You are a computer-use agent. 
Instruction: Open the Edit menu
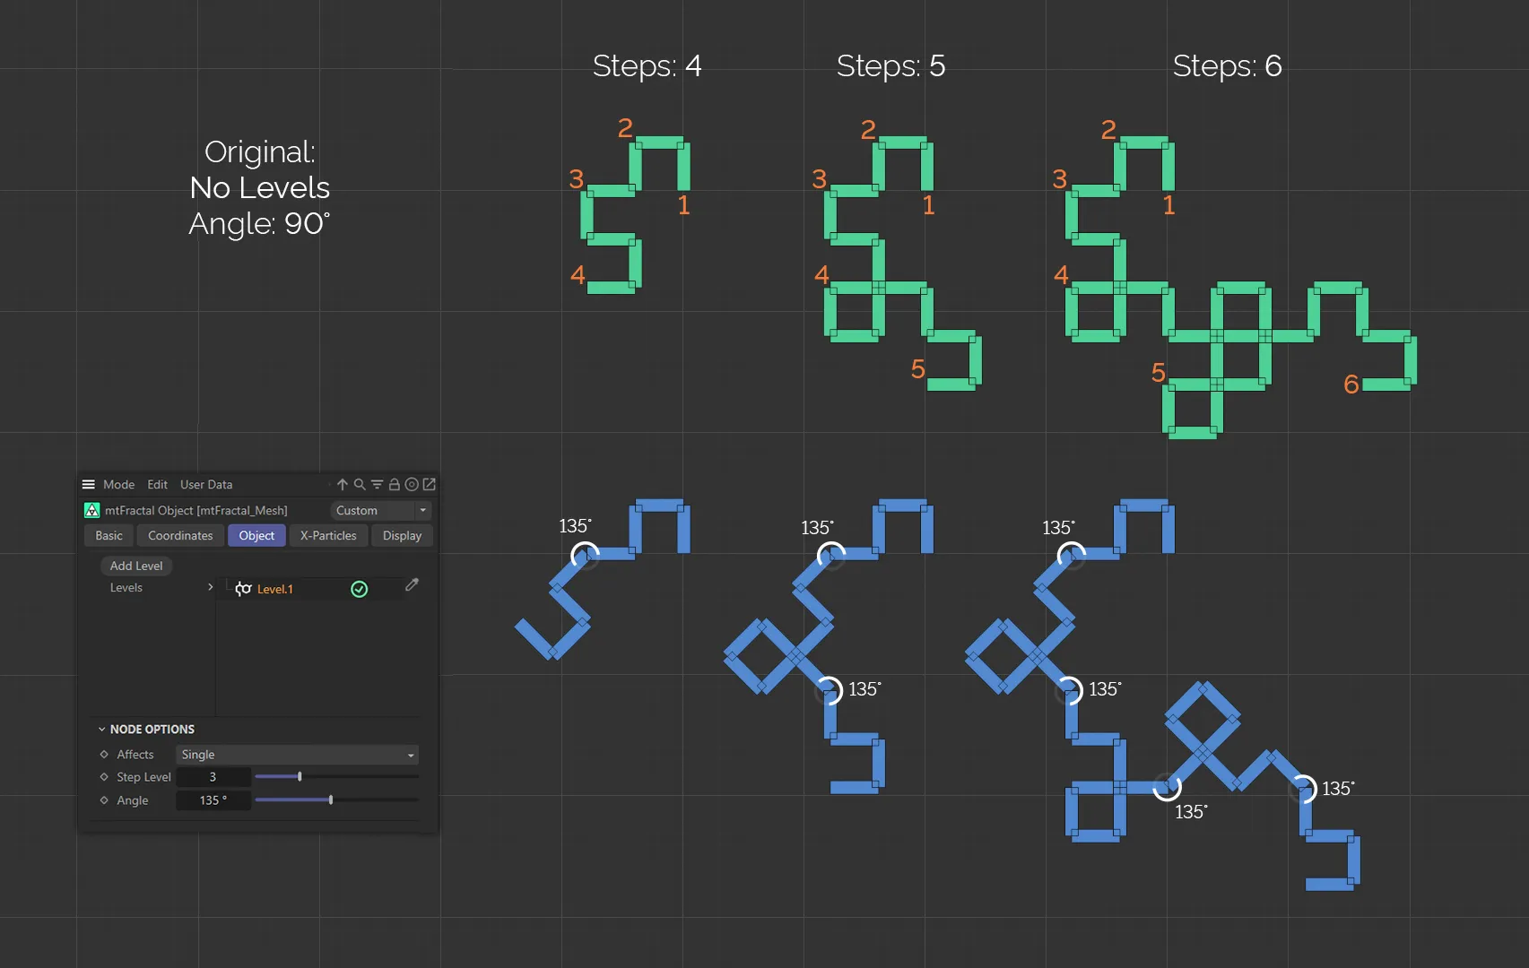coord(157,484)
